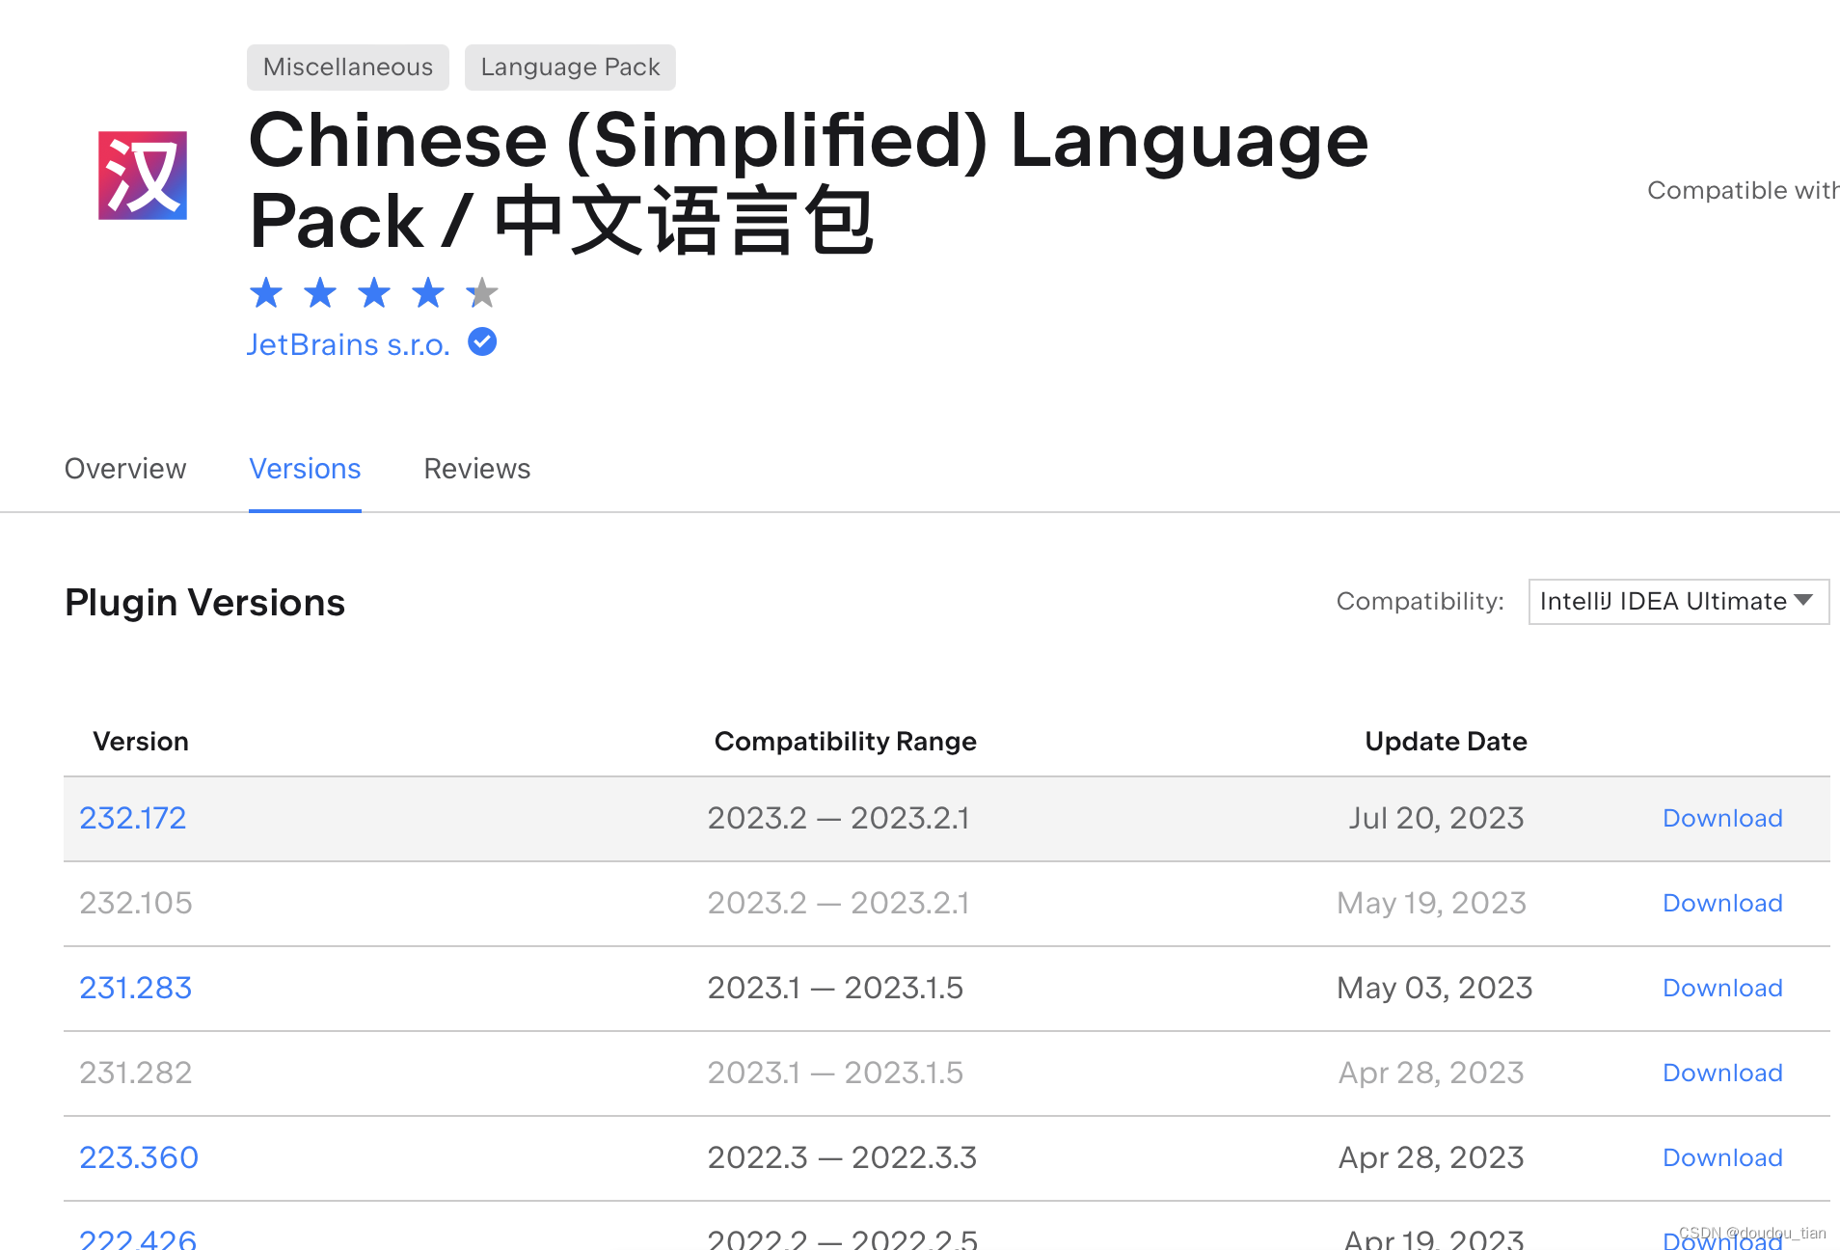1840x1250 pixels.
Task: Download version 231.282
Action: coord(1722,1073)
